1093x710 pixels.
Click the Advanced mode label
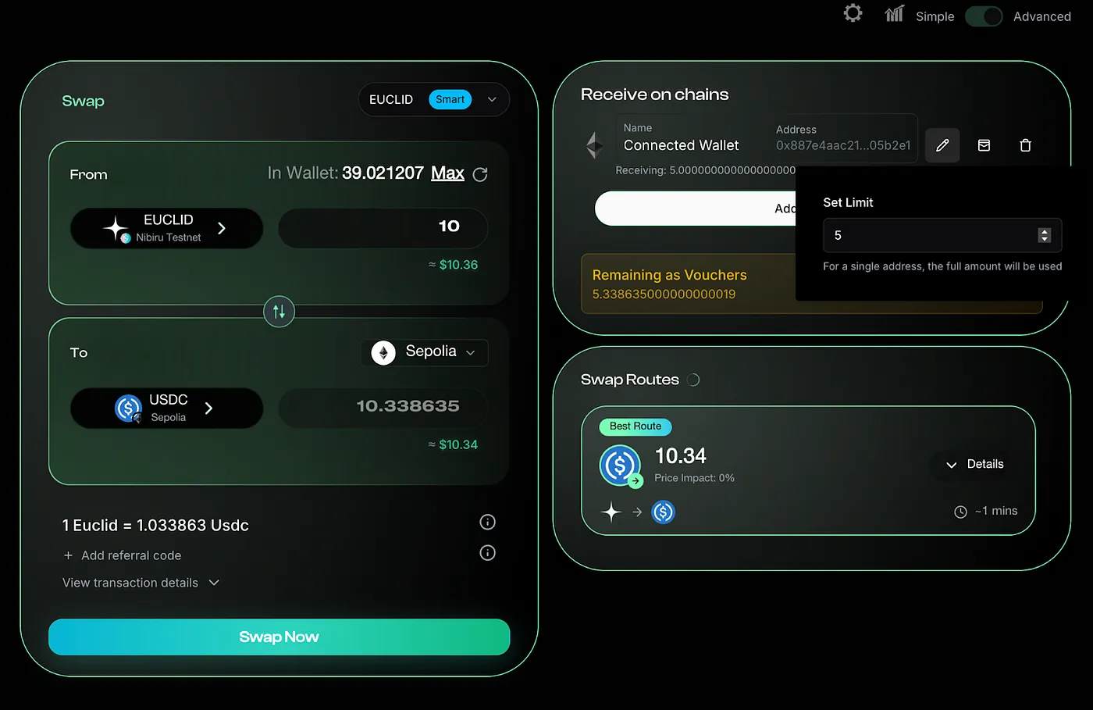(1041, 16)
